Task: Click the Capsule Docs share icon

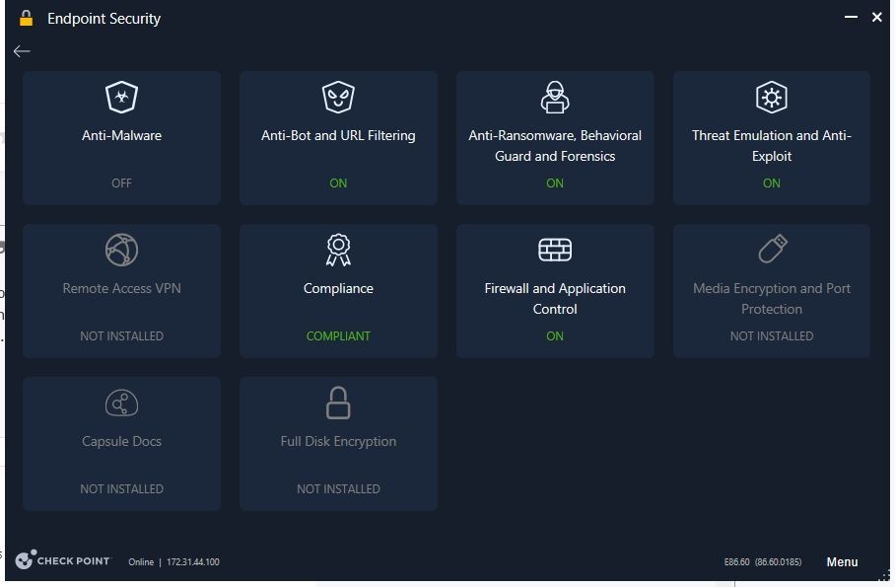Action: [121, 403]
